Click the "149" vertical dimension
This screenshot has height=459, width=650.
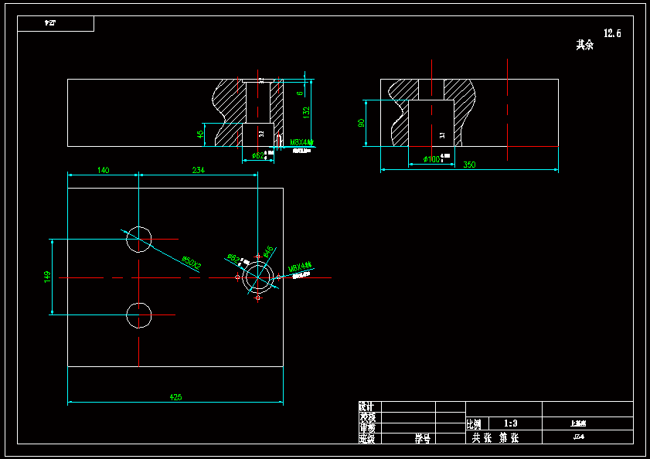click(47, 277)
